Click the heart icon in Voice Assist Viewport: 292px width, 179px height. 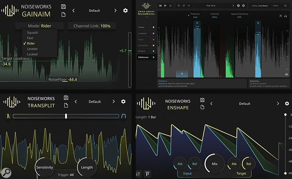pos(285,6)
